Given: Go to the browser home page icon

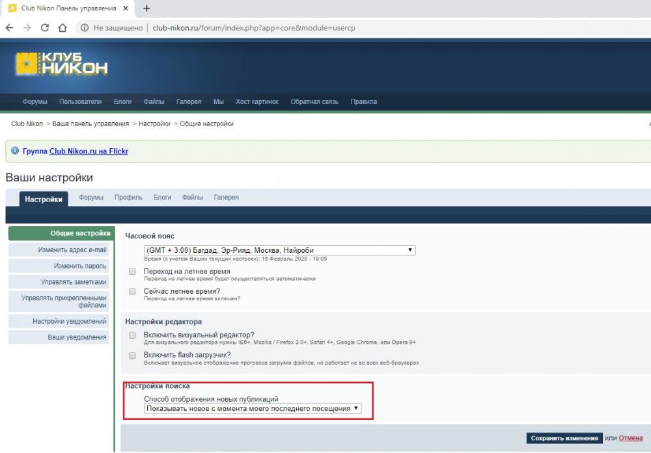Looking at the screenshot, I should pyautogui.click(x=62, y=28).
